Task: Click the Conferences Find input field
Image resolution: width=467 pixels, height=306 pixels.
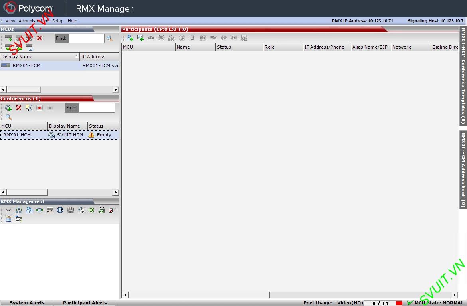Action: (x=97, y=108)
